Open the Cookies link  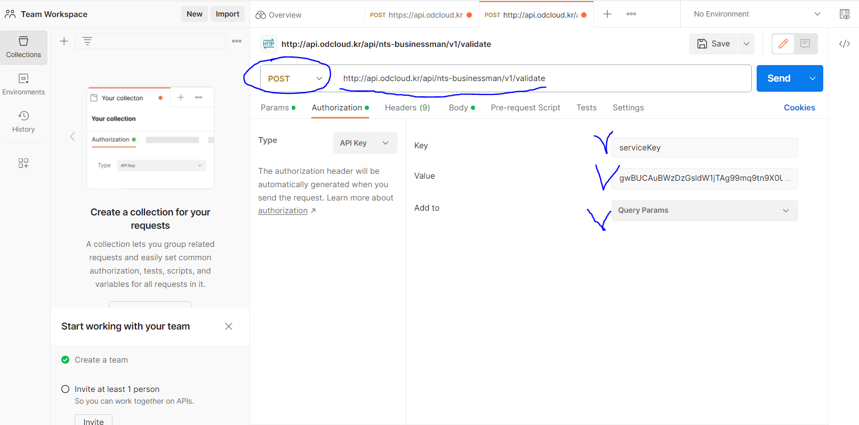coord(799,108)
